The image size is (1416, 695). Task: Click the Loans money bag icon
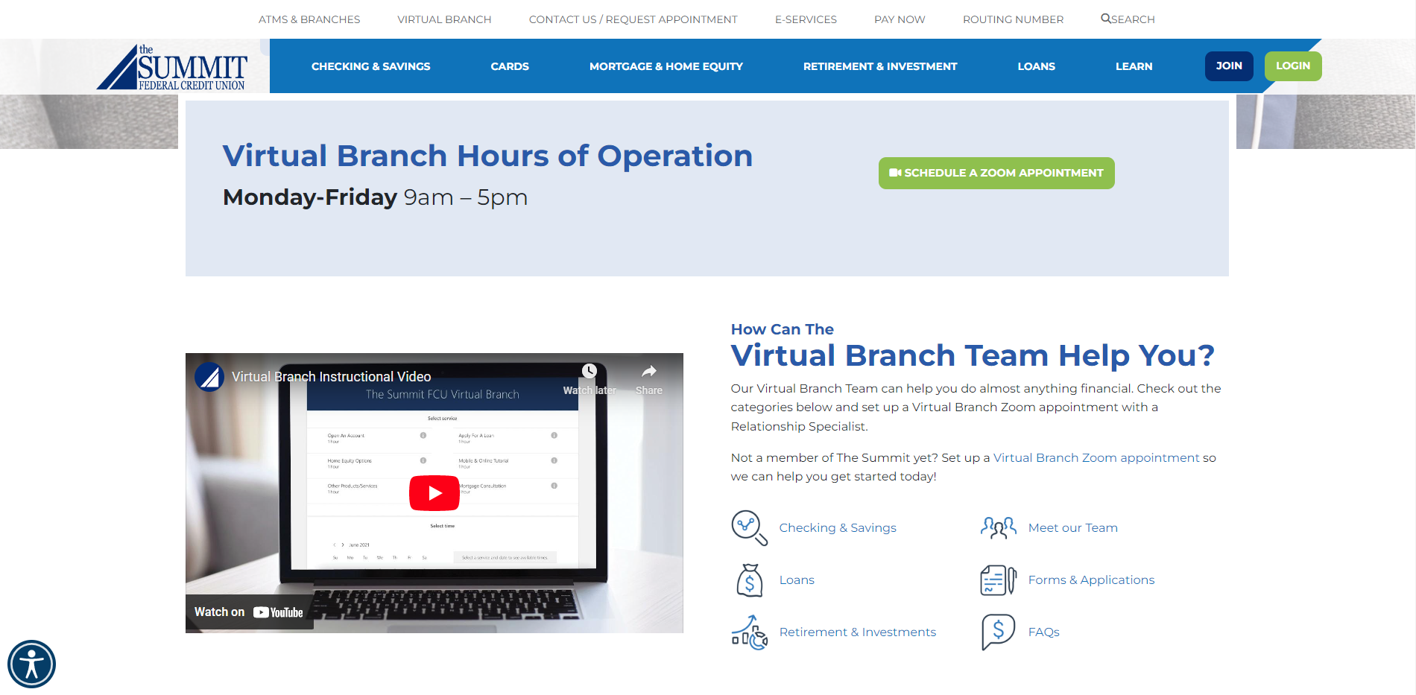point(749,580)
